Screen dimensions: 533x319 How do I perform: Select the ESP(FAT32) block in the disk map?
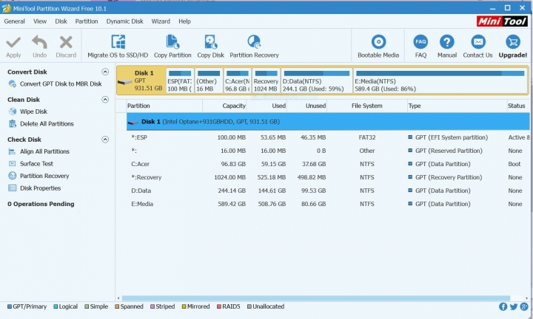coord(180,80)
